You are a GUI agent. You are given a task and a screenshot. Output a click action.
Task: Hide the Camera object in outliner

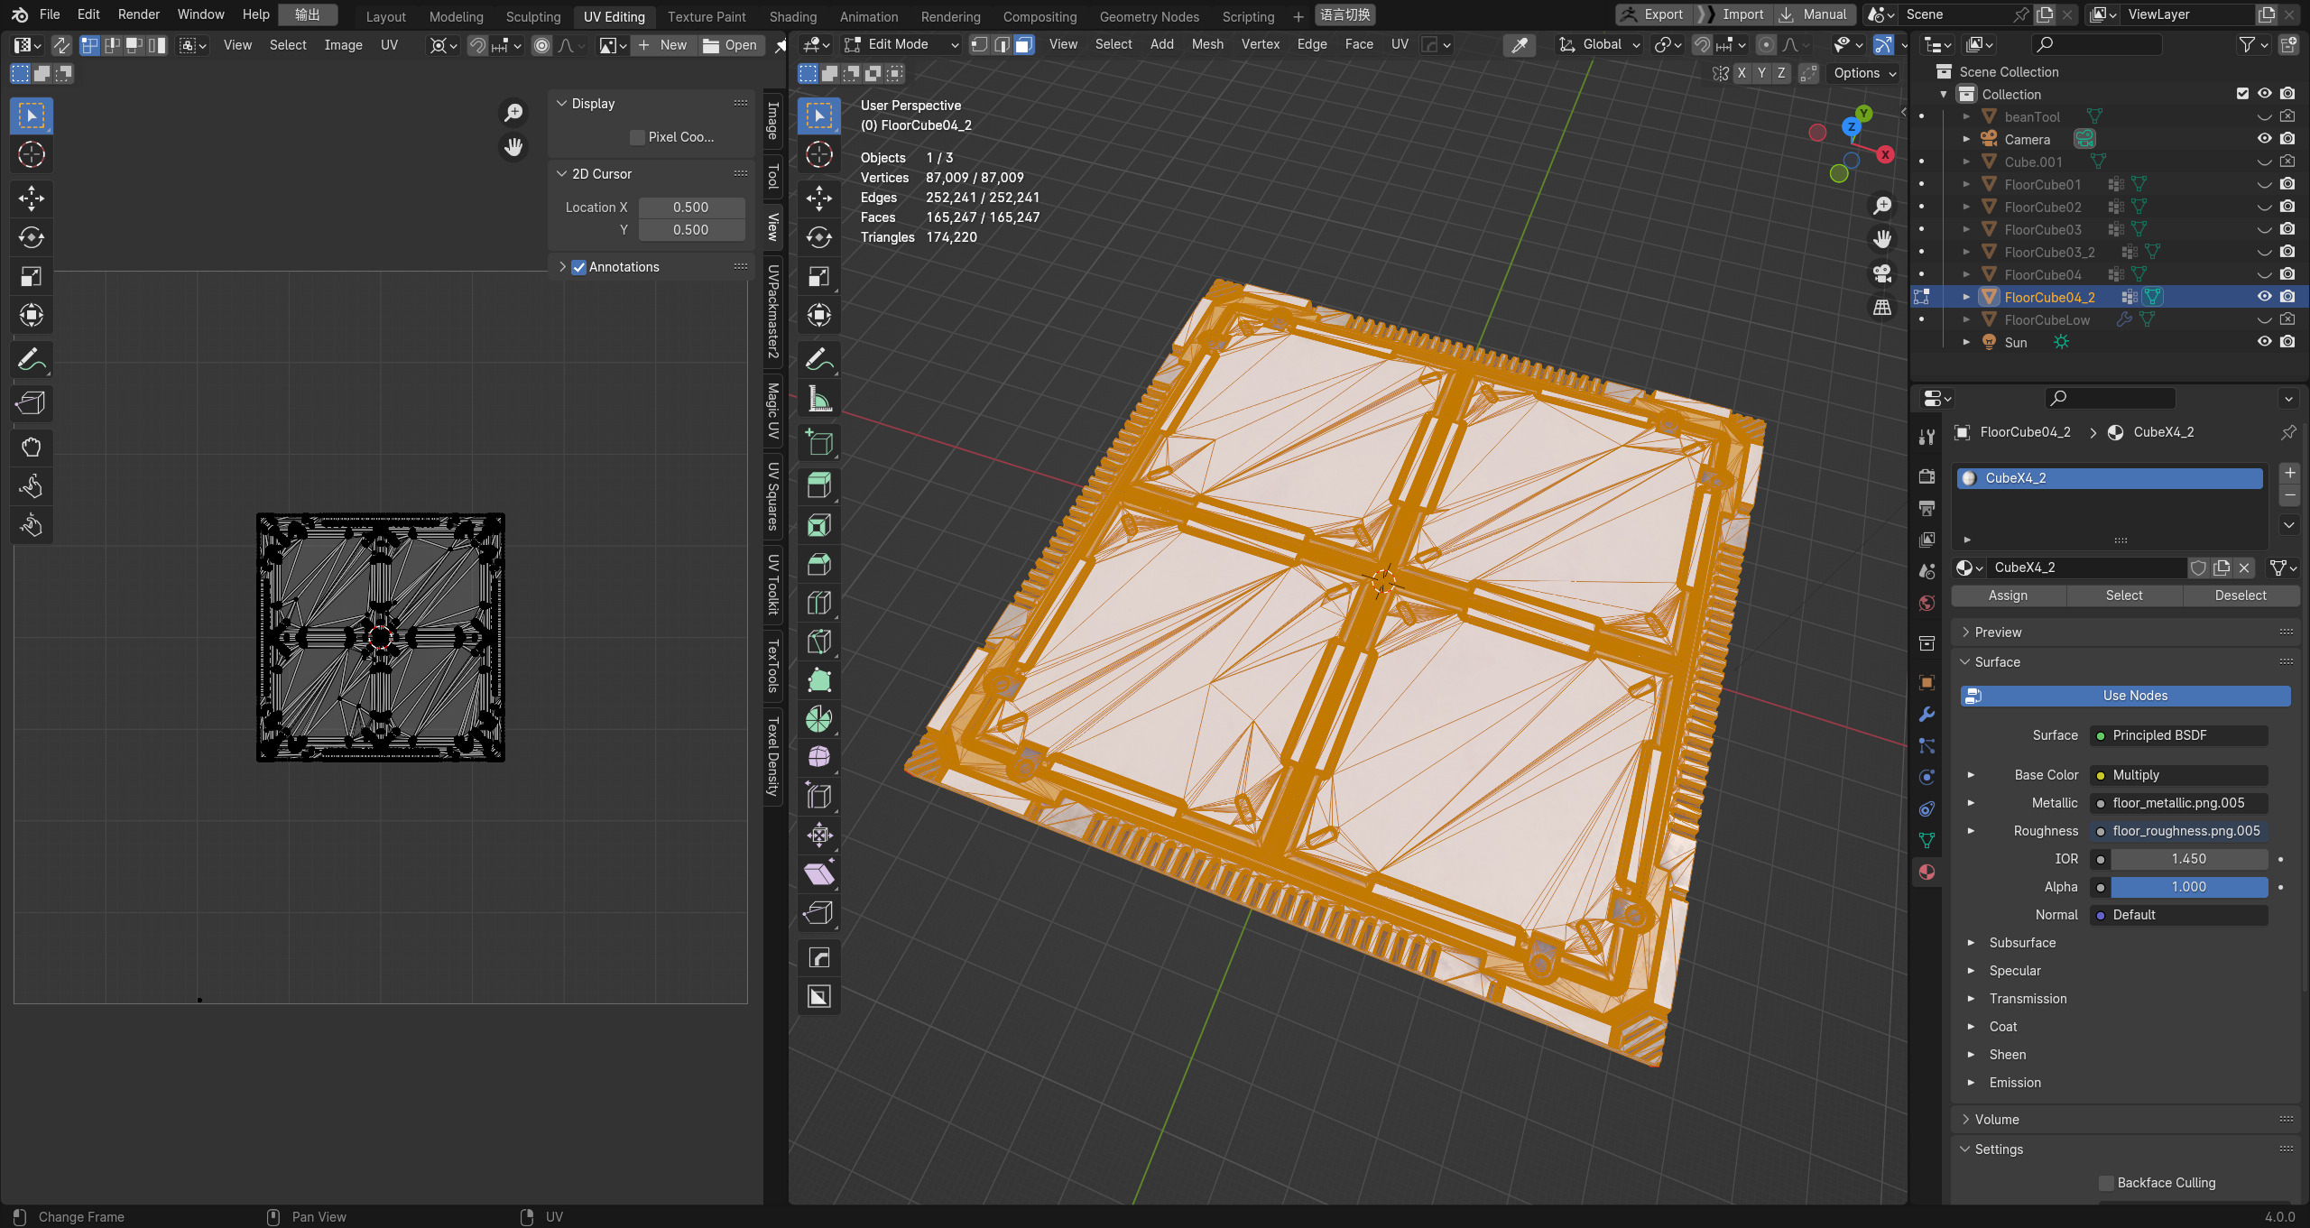(x=2264, y=139)
